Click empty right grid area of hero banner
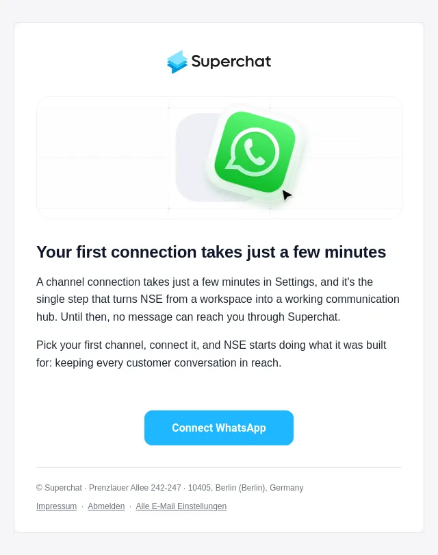 pos(350,158)
